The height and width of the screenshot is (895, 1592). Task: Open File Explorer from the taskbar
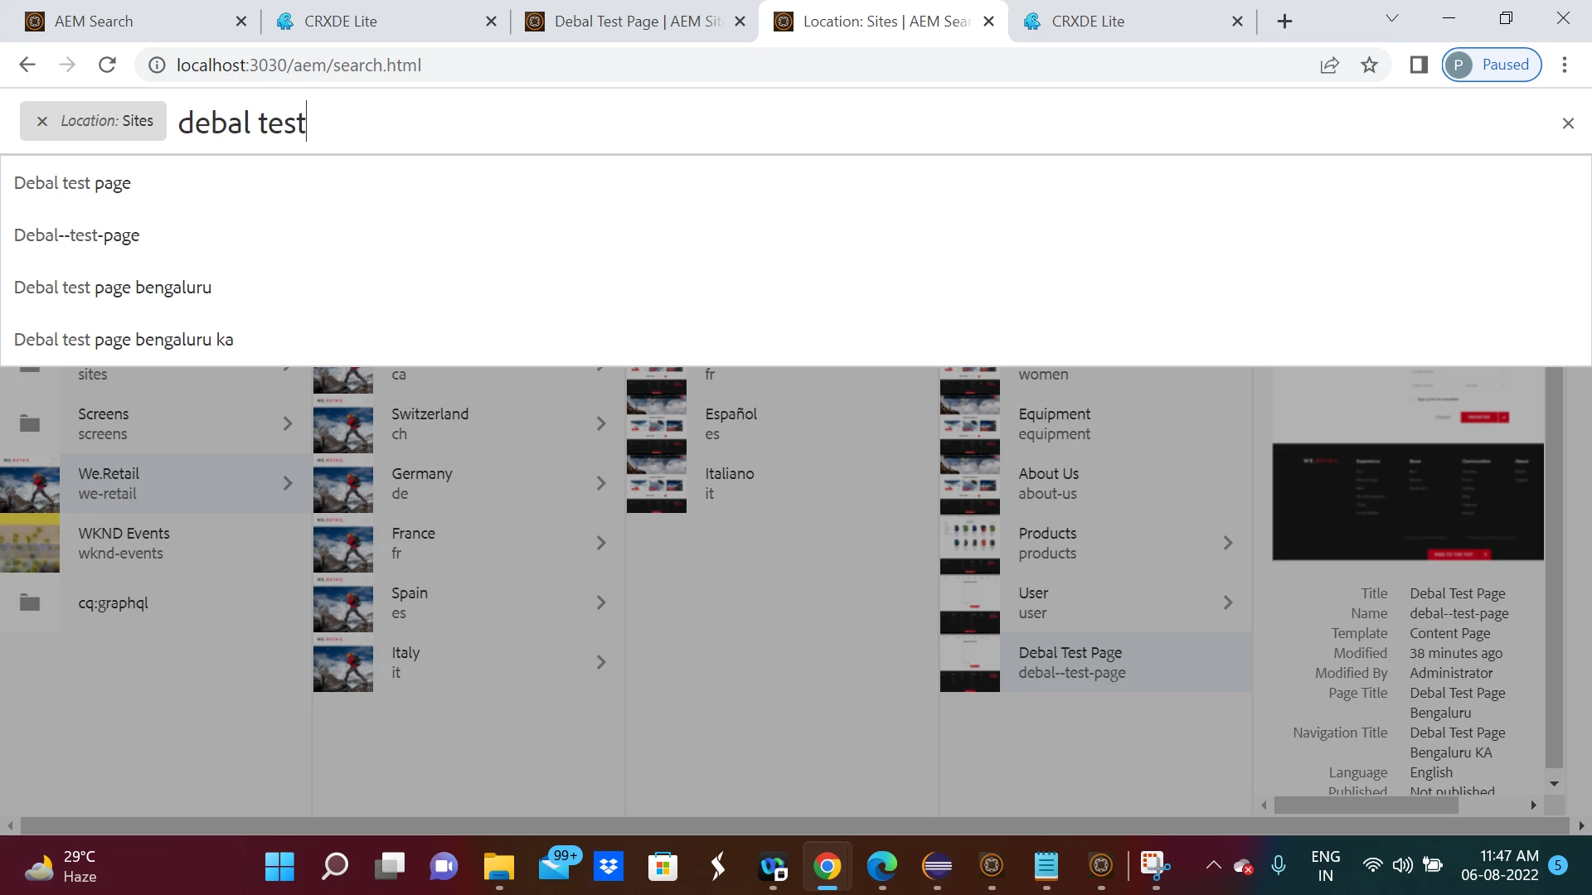click(498, 867)
